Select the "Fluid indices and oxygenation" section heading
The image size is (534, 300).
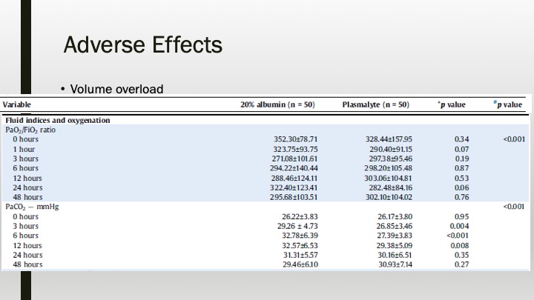click(58, 120)
